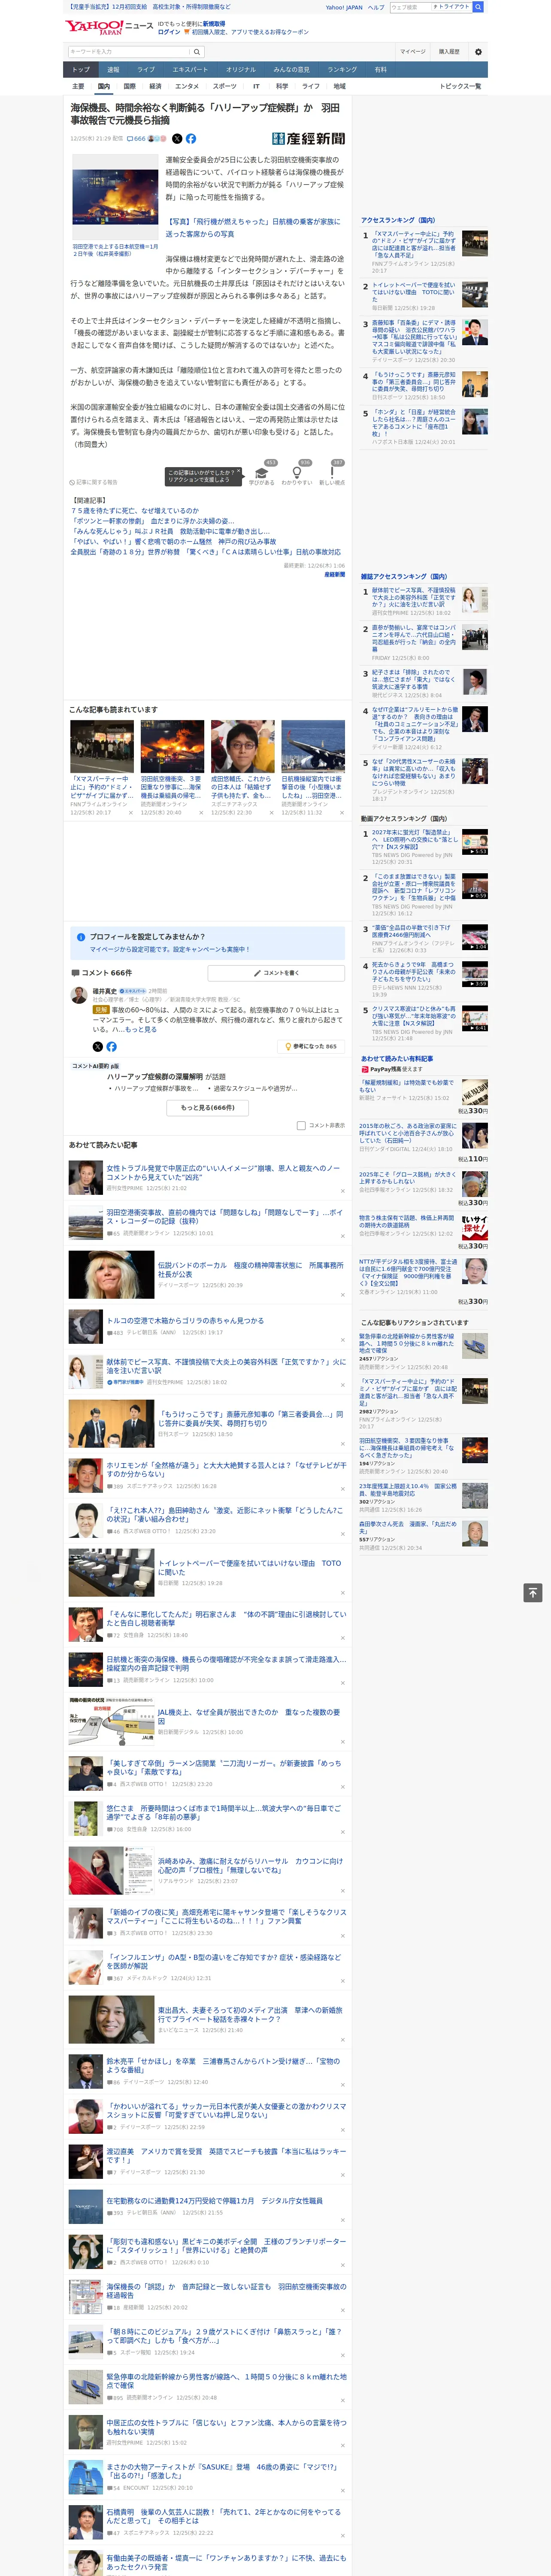551x2576 pixels.
Task: Open JAL機炎上、なぜ全員が脱出できたのか article
Action: (248, 1717)
